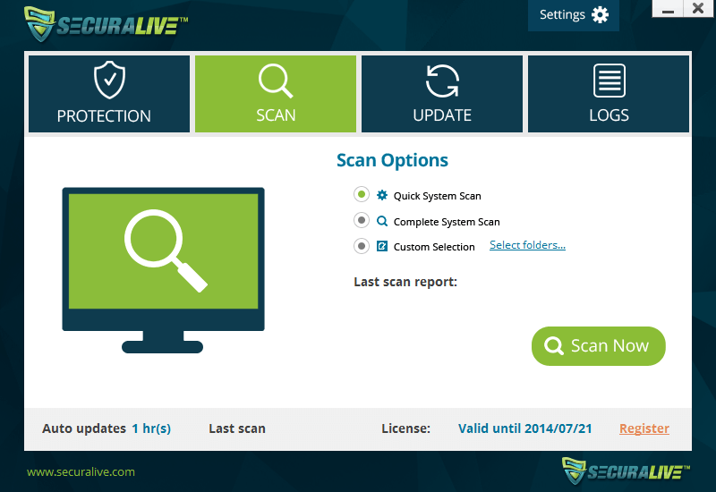Open the Logs tab
This screenshot has height=492, width=716.
point(609,94)
